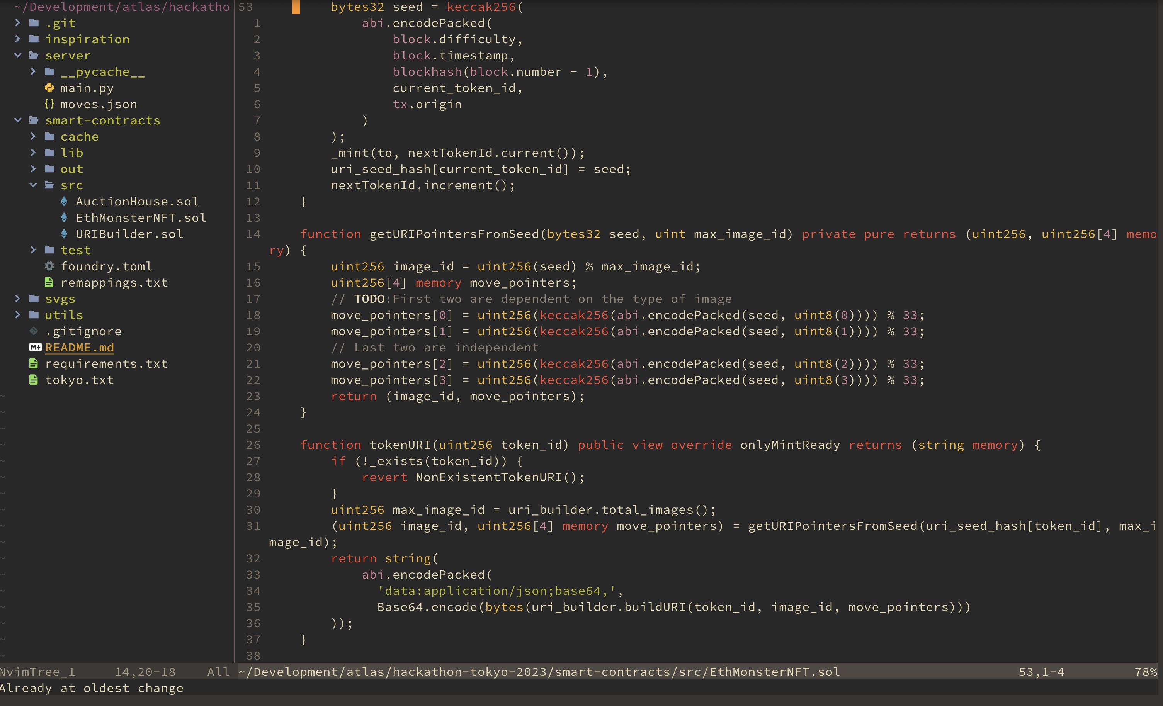Click the TODO comment keyword
Viewport: 1163px width, 706px height.
[x=370, y=299]
